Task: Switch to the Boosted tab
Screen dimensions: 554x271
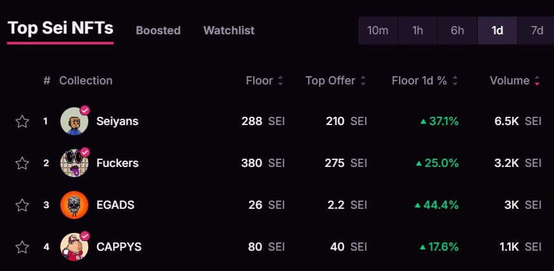Action: (x=158, y=30)
